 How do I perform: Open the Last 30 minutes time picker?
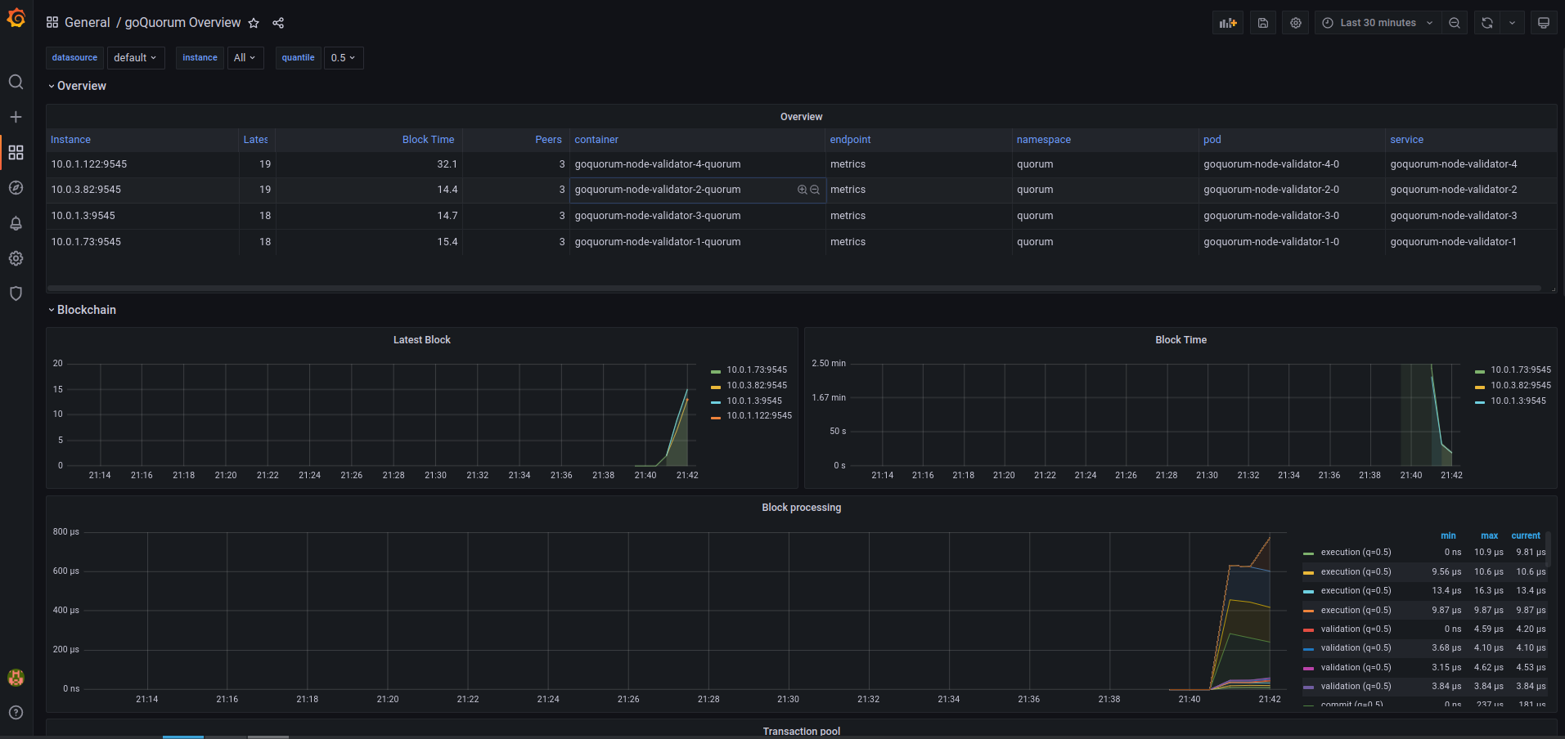coord(1378,23)
